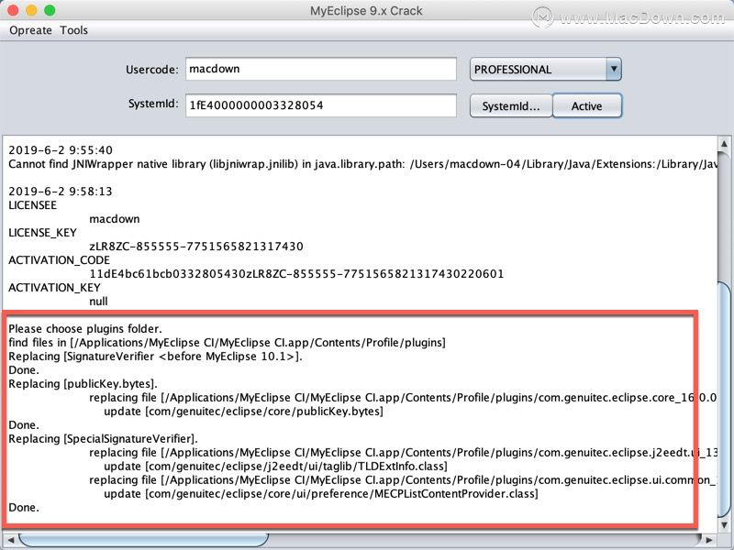The width and height of the screenshot is (734, 550).
Task: Click the Active button
Action: tap(587, 105)
